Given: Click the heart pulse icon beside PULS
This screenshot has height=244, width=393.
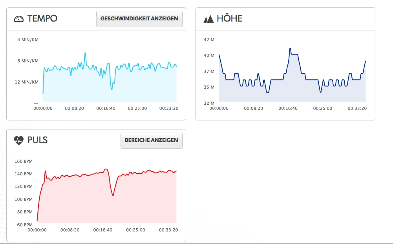Looking at the screenshot, I should point(19,140).
